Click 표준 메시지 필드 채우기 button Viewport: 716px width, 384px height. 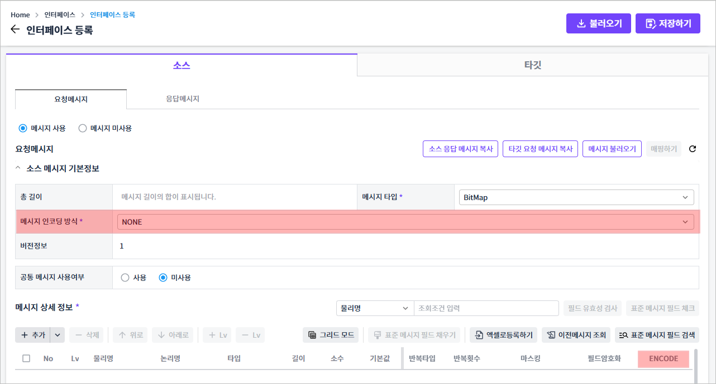pyautogui.click(x=414, y=335)
